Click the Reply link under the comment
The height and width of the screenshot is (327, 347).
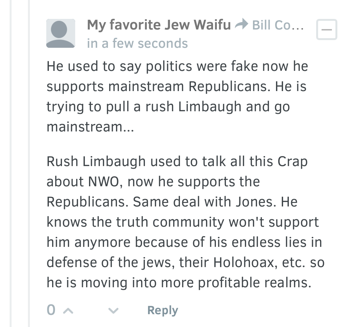pos(163,311)
